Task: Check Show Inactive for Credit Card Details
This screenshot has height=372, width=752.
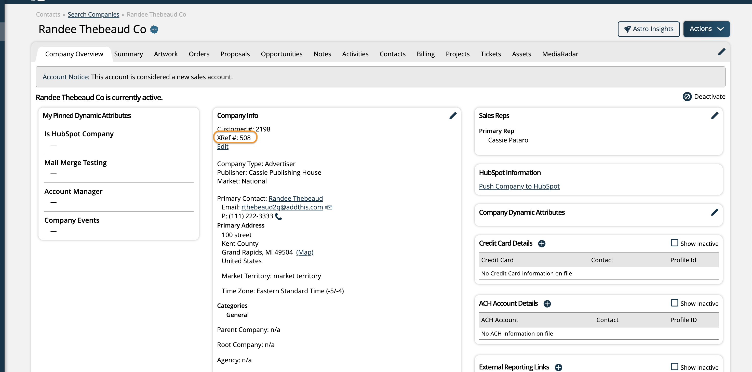Action: (674, 243)
